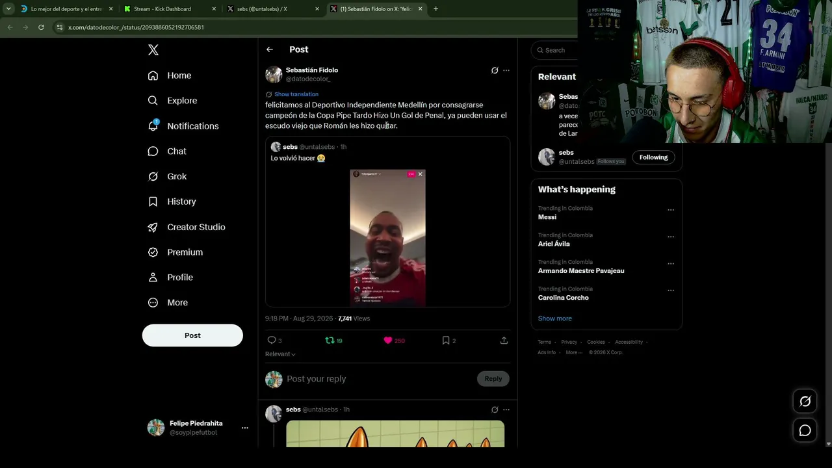The image size is (832, 468).
Task: Click the X logo in the sidebar
Action: (x=153, y=50)
